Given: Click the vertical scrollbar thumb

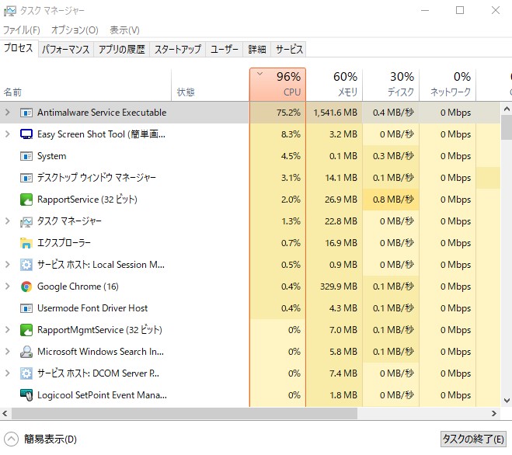Looking at the screenshot, I should 507,127.
